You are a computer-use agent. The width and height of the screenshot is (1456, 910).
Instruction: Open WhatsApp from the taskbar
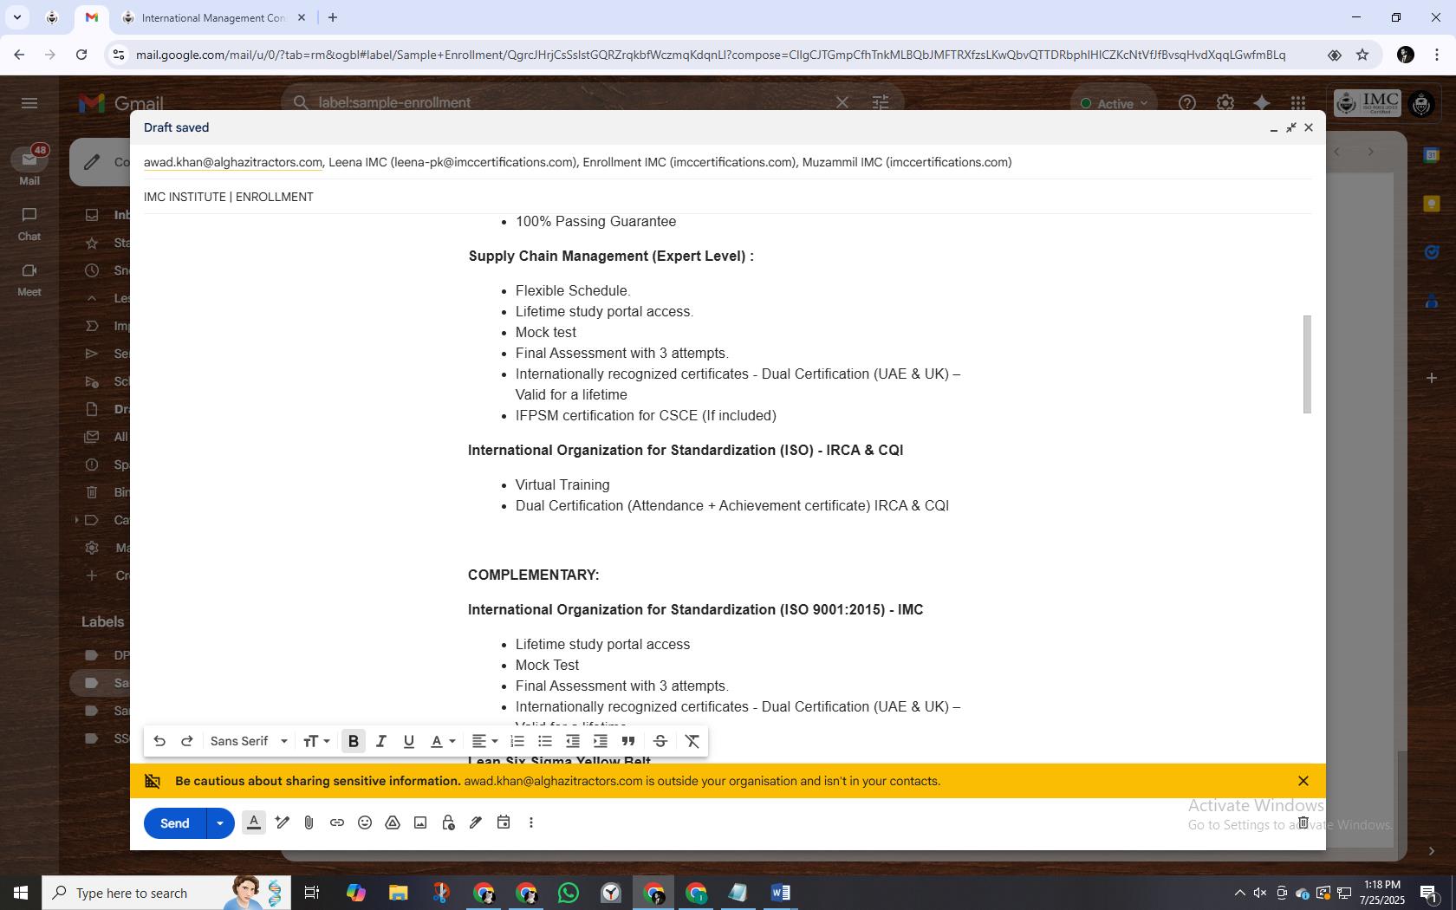tap(569, 893)
